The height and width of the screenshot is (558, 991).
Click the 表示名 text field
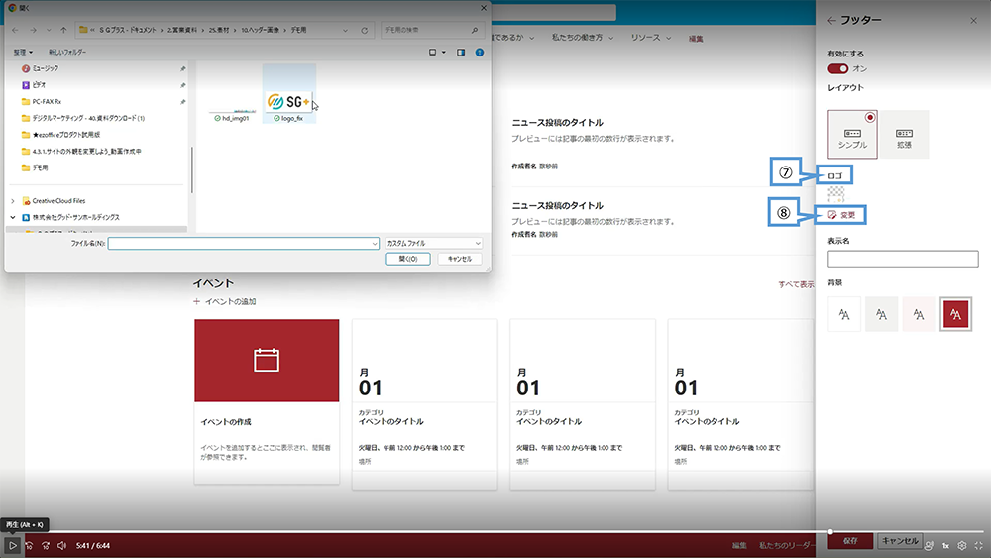tap(903, 259)
